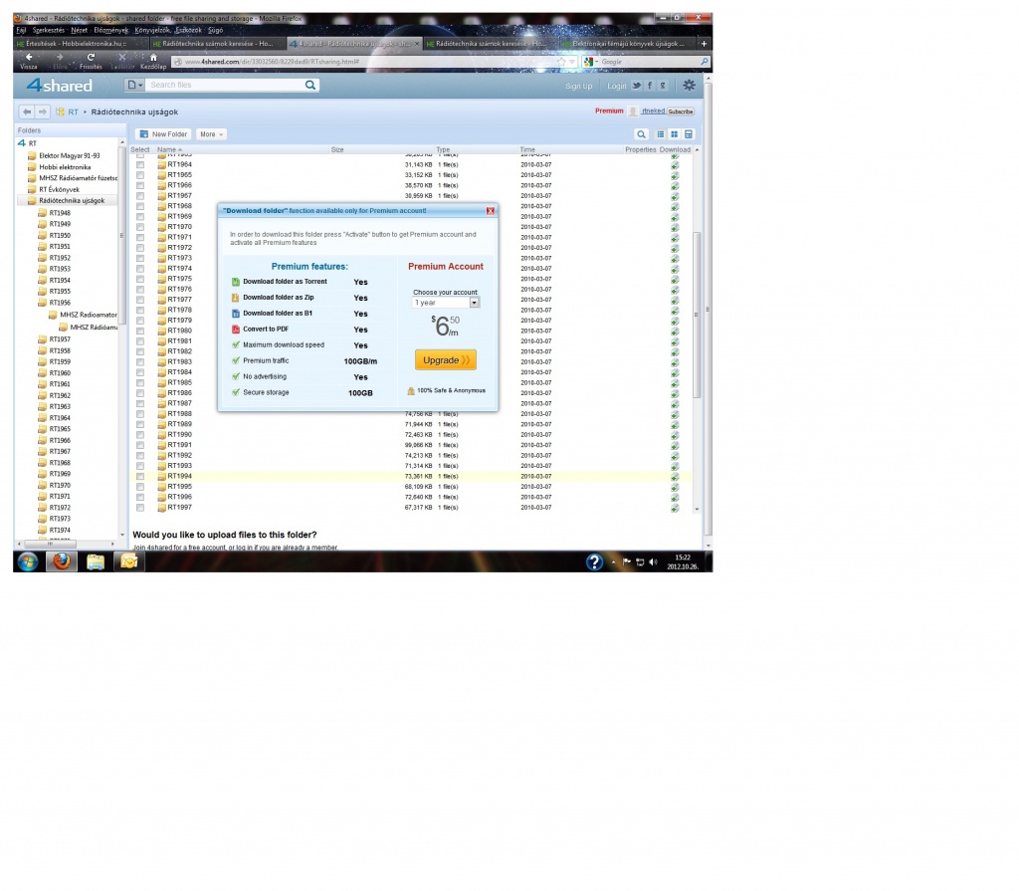The width and height of the screenshot is (1019, 891).
Task: Open Google search engine dropdown
Action: (591, 62)
